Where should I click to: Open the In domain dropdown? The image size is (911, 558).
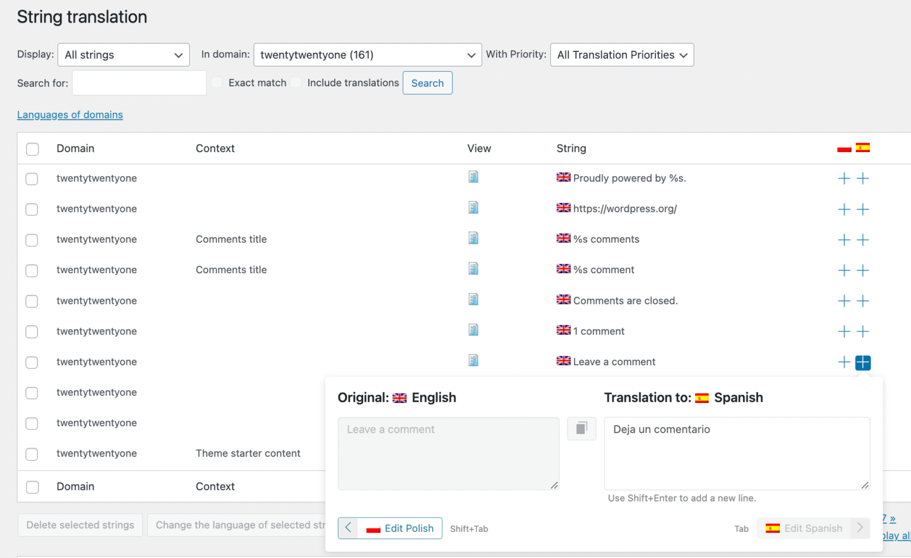(x=367, y=55)
